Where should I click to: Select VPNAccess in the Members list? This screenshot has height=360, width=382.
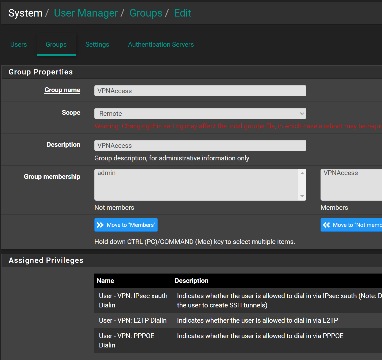point(341,173)
